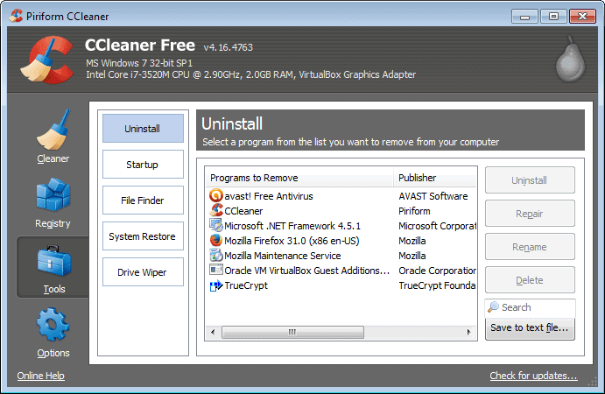
Task: Click the AVAST Software publisher cell
Action: pyautogui.click(x=433, y=196)
